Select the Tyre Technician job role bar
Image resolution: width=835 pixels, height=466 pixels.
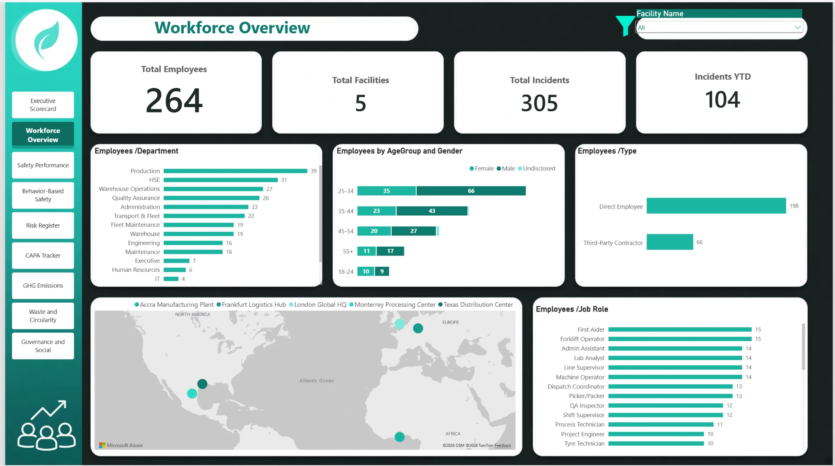656,443
